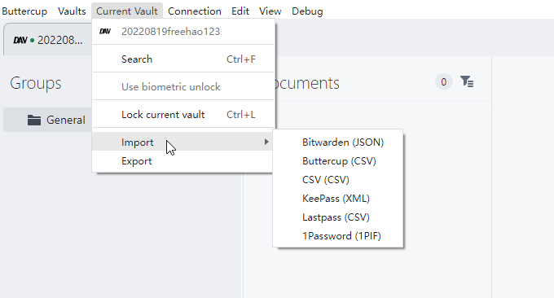
Task: Open the Edit menu
Action: coord(240,11)
